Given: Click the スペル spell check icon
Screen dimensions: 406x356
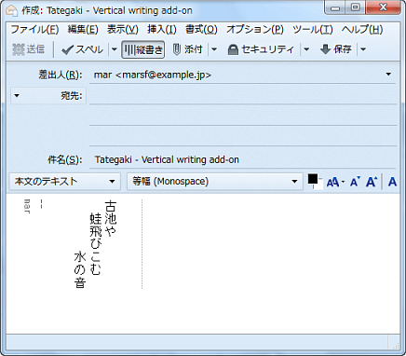Looking at the screenshot, I should (x=67, y=49).
